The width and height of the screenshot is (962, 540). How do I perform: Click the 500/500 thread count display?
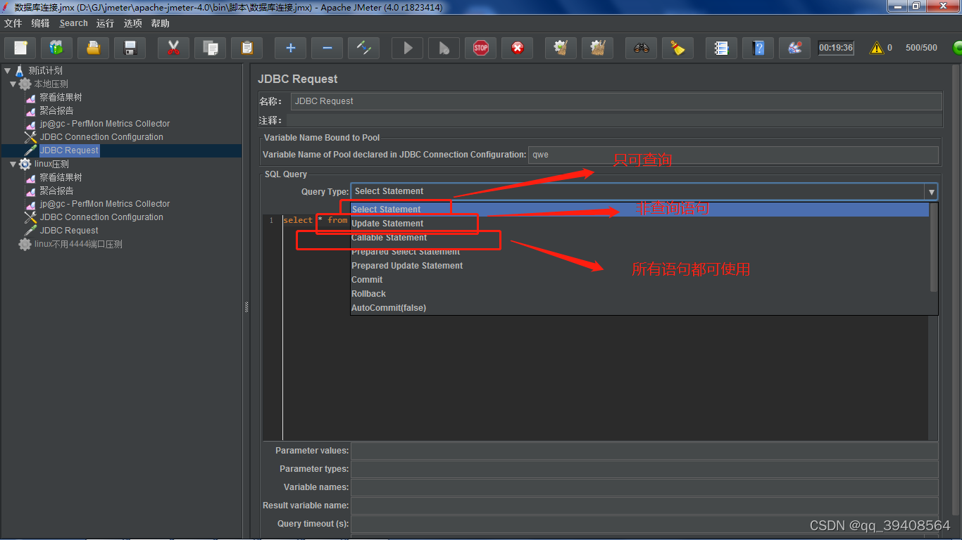pyautogui.click(x=921, y=48)
